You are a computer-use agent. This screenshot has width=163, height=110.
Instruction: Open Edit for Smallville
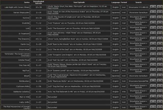coord(153,22)
